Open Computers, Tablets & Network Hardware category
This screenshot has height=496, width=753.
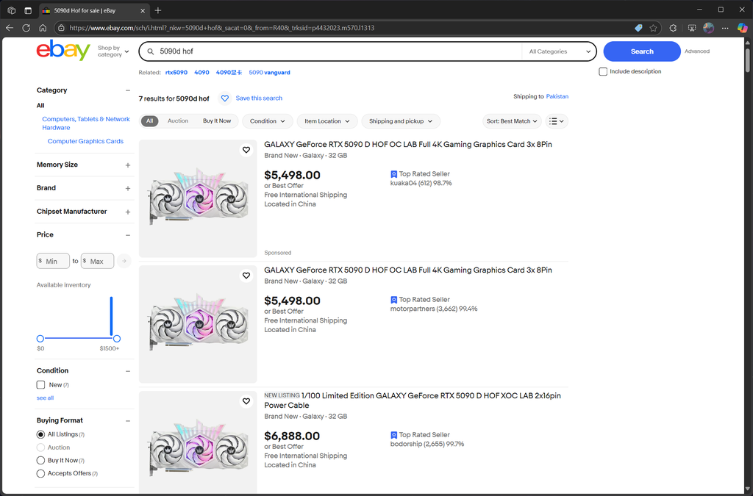click(x=86, y=123)
